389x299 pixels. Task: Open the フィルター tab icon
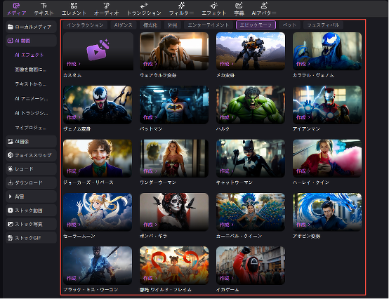[181, 6]
